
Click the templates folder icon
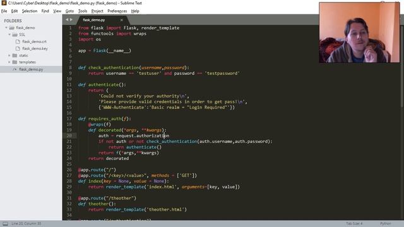point(15,62)
